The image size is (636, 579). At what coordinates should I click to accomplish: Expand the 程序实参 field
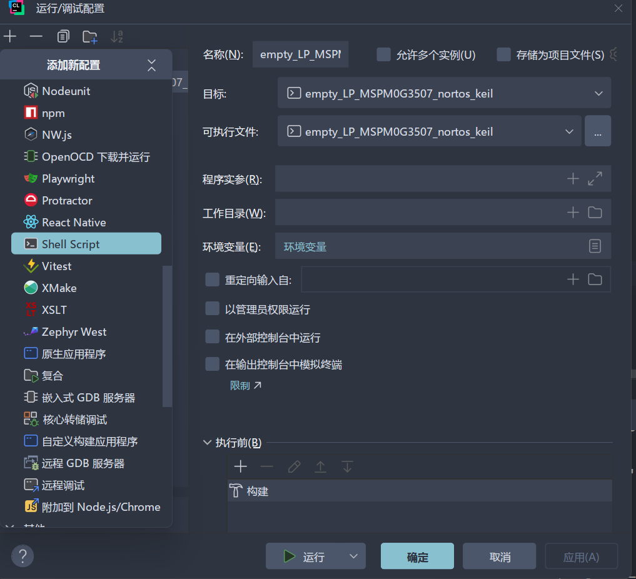[x=595, y=178]
